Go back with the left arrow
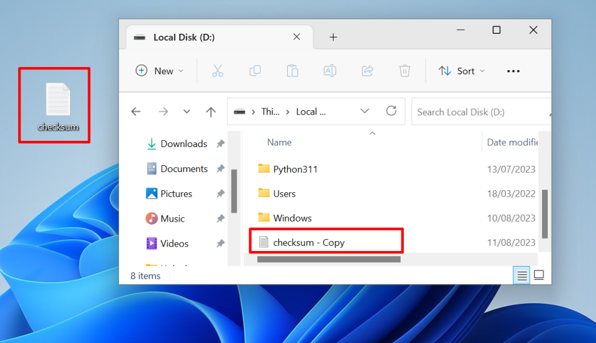Image resolution: width=596 pixels, height=343 pixels. (x=136, y=111)
